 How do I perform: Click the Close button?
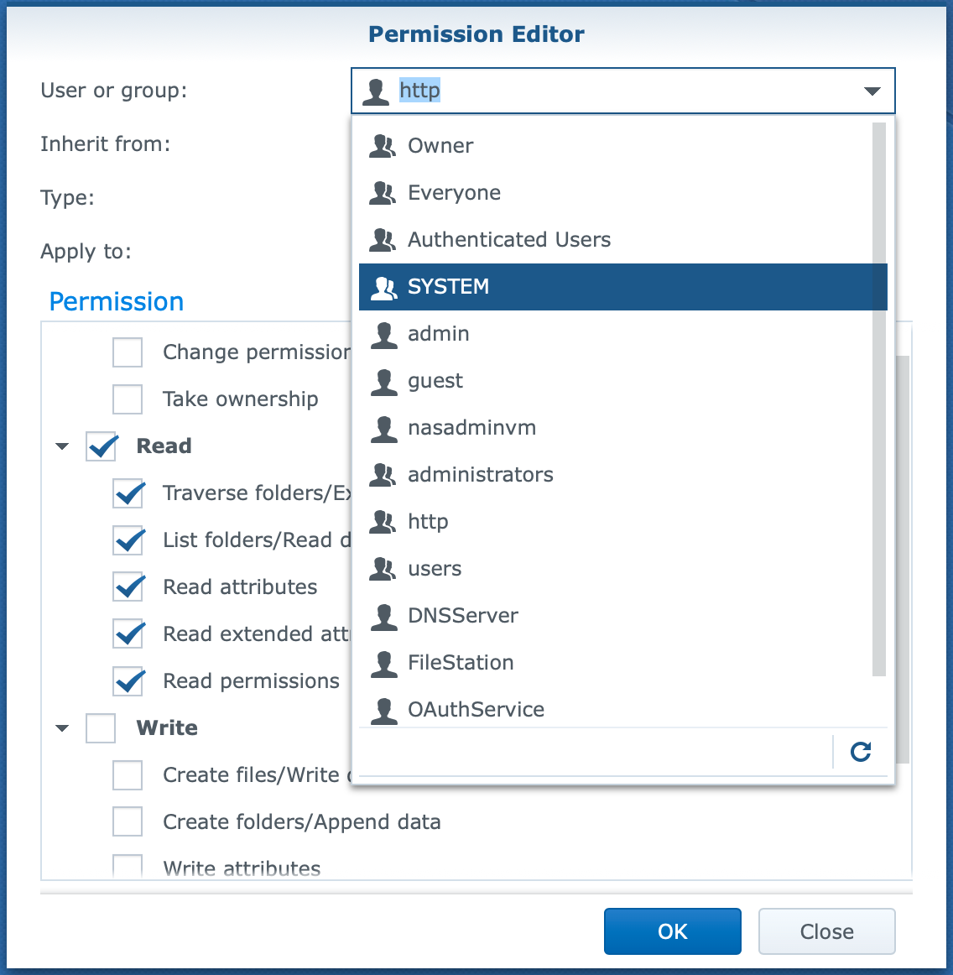(x=827, y=931)
